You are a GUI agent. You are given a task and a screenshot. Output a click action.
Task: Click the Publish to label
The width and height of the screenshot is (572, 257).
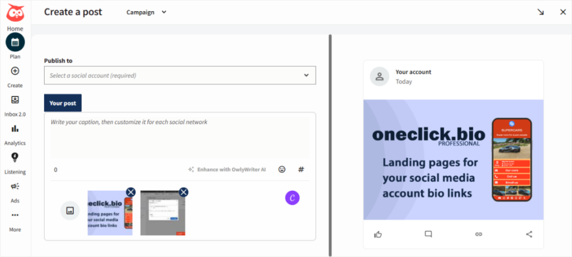(x=58, y=60)
